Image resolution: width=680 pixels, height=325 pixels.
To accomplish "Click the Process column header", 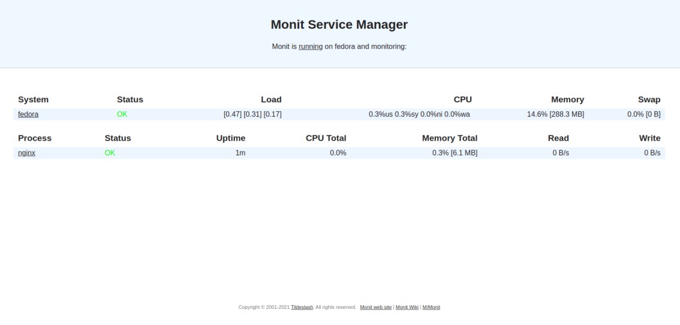I will [x=35, y=138].
